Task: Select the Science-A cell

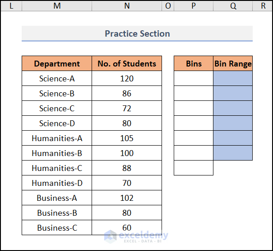Action: tap(57, 79)
